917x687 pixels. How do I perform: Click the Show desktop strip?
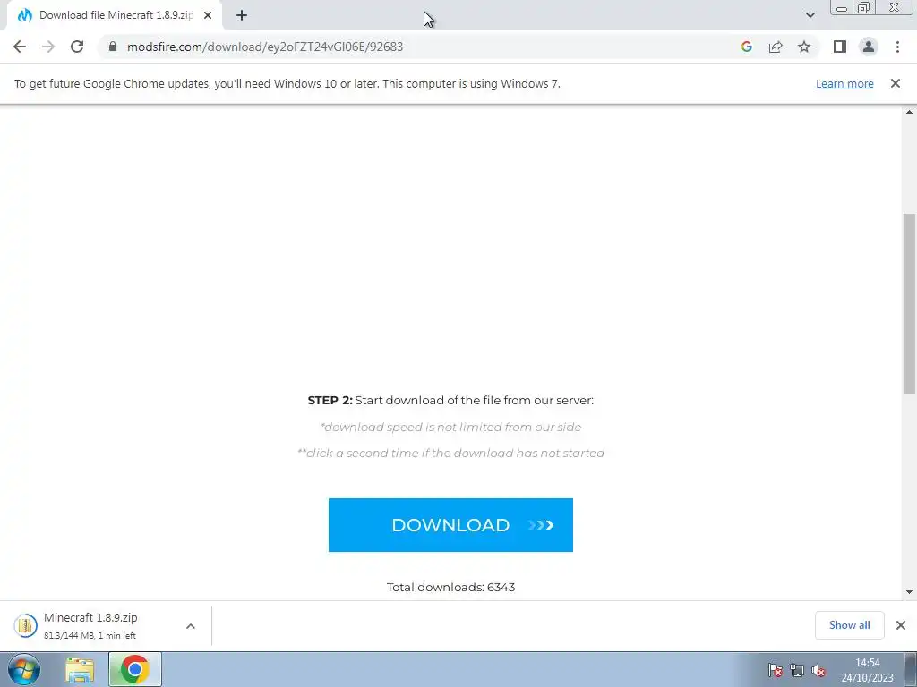point(910,669)
